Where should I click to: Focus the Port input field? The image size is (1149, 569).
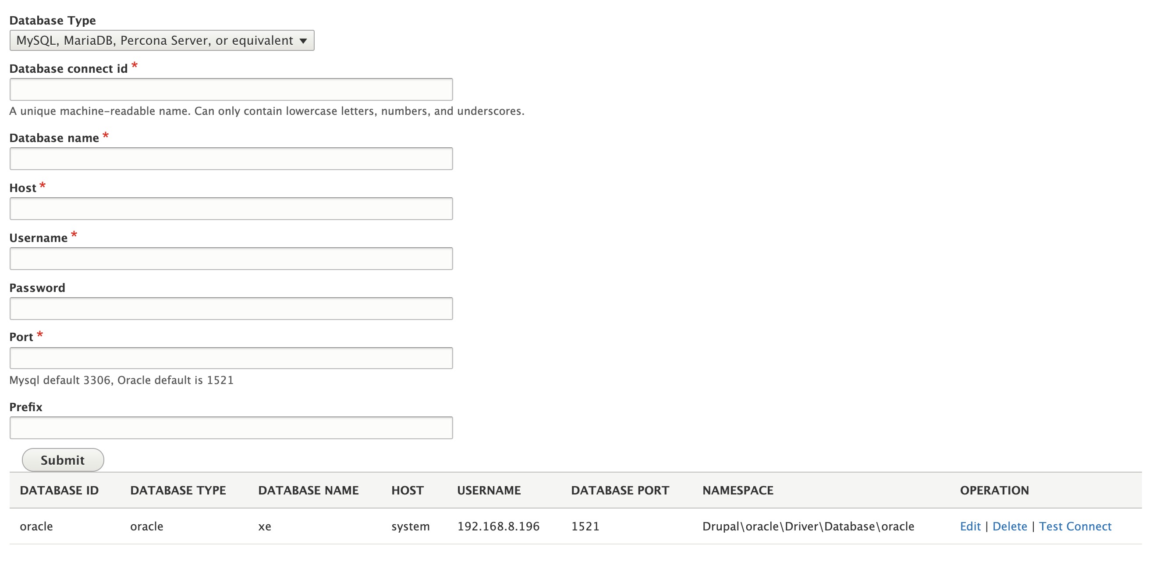point(231,358)
